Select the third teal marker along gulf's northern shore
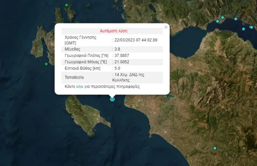 tap(236, 19)
